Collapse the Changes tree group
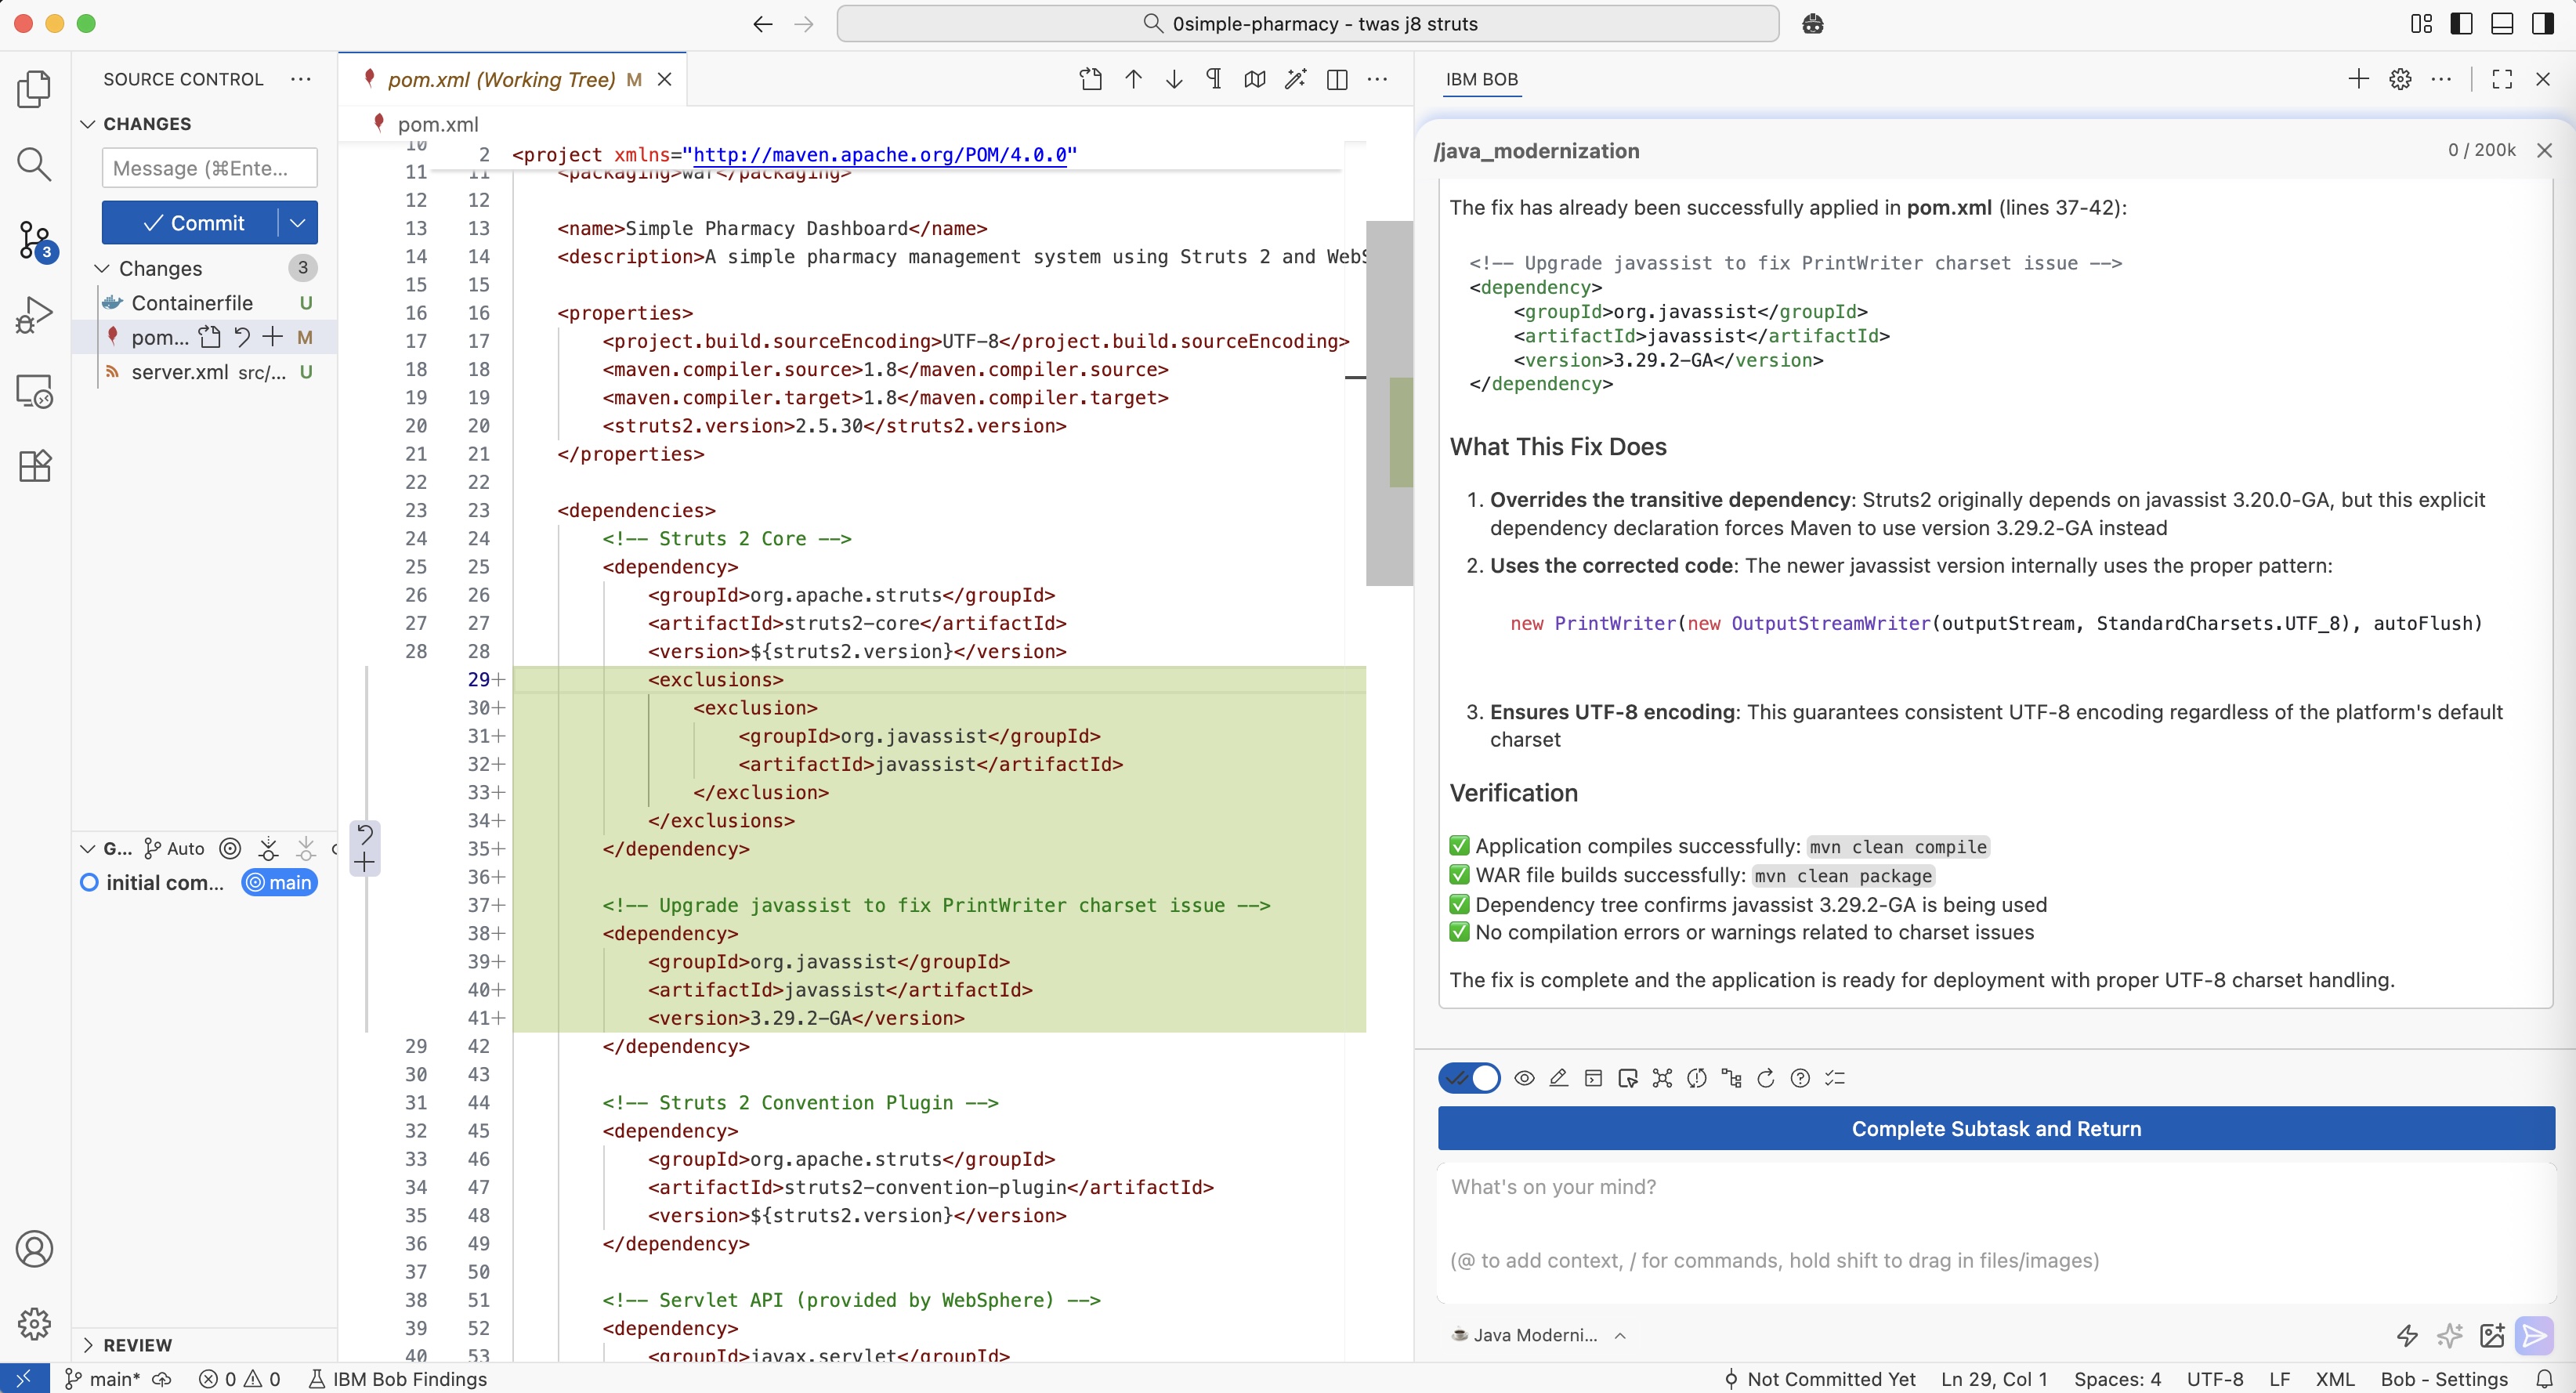 (102, 268)
